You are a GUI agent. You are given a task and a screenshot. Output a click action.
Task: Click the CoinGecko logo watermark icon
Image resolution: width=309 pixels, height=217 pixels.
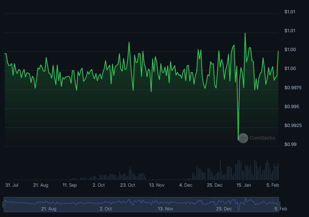[x=243, y=138]
